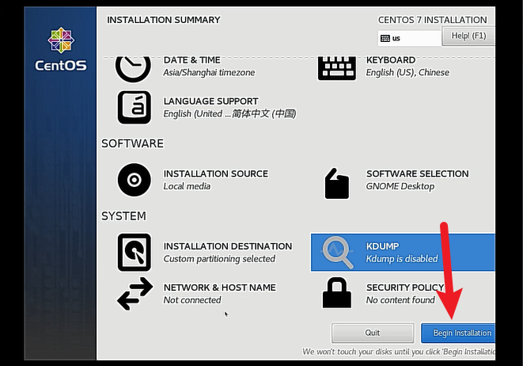Viewport: 523px width, 366px height.
Task: Open Help (F1) button
Action: [x=468, y=36]
